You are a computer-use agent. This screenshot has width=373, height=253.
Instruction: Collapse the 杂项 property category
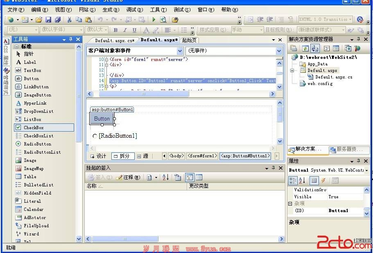point(290,204)
